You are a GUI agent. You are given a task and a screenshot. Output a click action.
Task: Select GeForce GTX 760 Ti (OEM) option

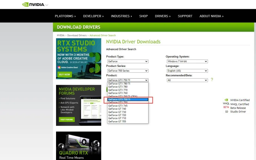(128, 96)
